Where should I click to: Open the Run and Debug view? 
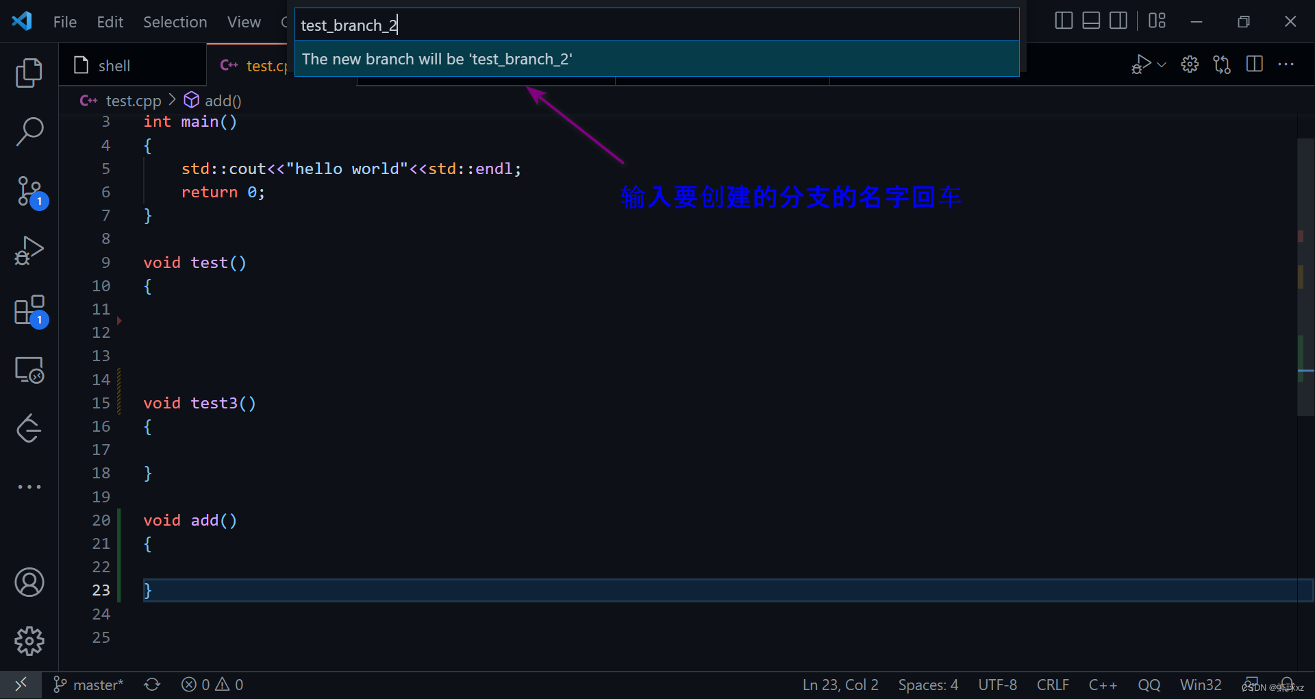[x=29, y=250]
